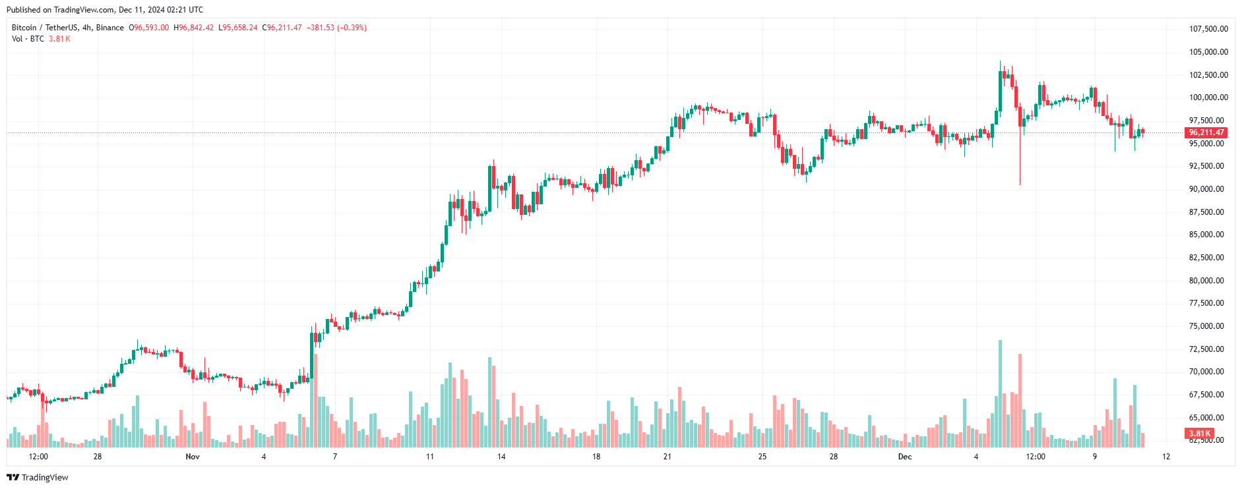Click the -381.53 (-0.39%) change value
The height and width of the screenshot is (489, 1242).
(x=336, y=28)
